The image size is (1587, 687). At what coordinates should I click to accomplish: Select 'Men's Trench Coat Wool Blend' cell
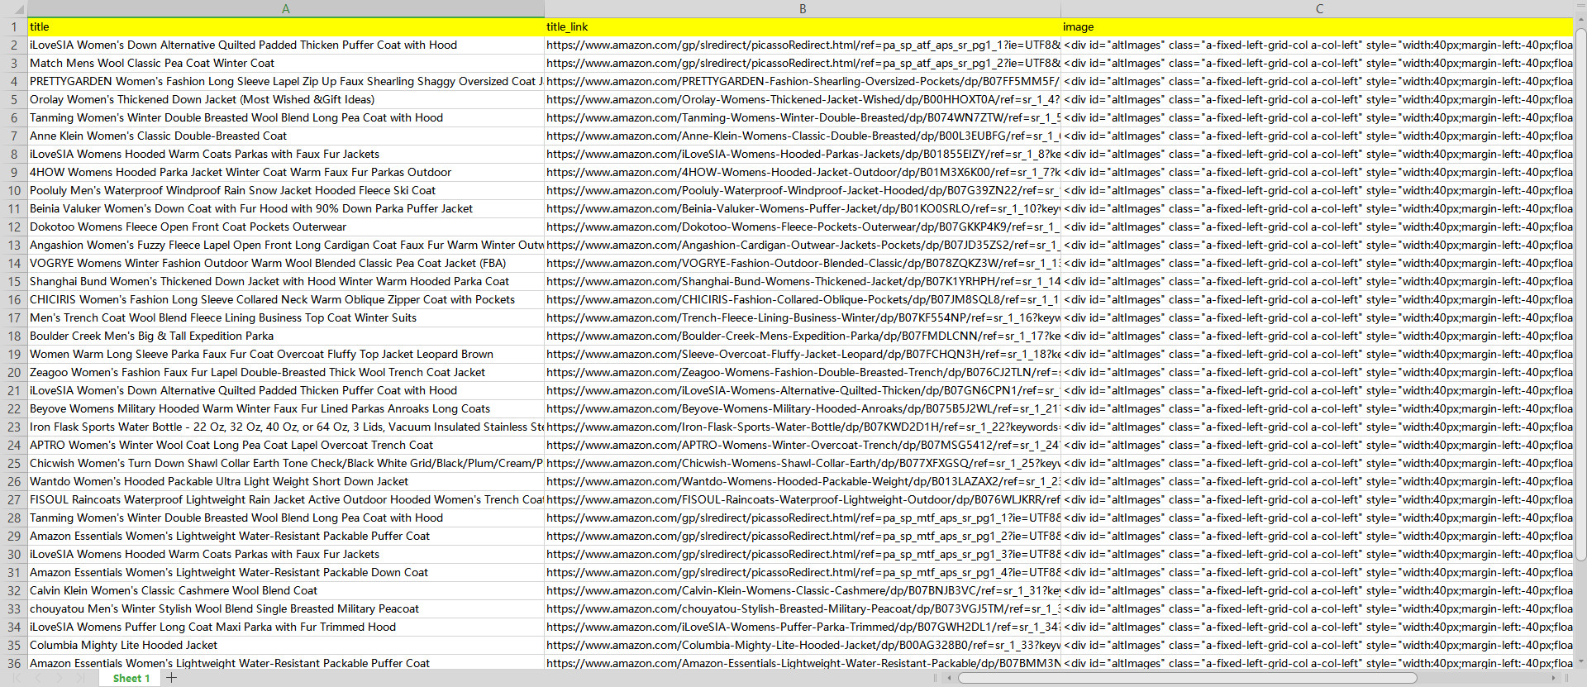tap(285, 317)
